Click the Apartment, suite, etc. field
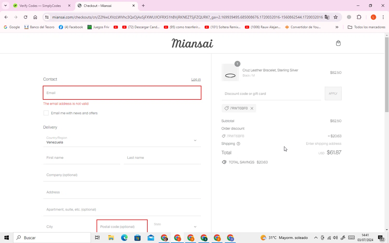This screenshot has height=243, width=389. [122, 209]
